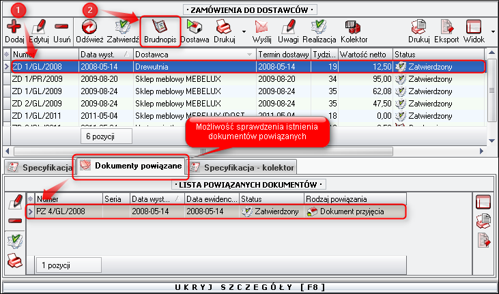Select order row ZD 1/PR/2009
This screenshot has height=294, width=499.
[x=38, y=78]
